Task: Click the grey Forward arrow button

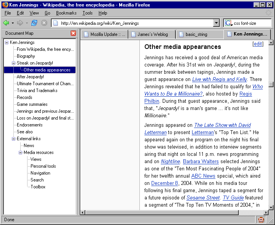Action: pyautogui.click(x=20, y=23)
